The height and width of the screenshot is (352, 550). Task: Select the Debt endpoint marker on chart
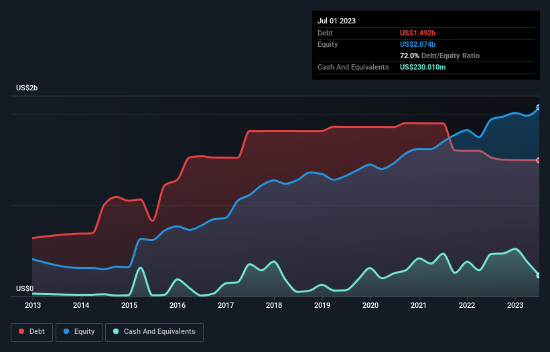pos(539,161)
